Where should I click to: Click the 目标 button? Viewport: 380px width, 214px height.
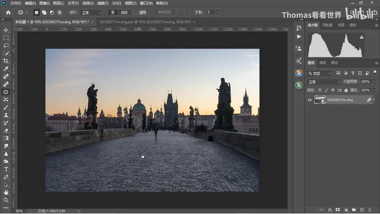click(x=124, y=12)
